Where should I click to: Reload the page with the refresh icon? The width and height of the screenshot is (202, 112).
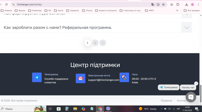[6, 4]
